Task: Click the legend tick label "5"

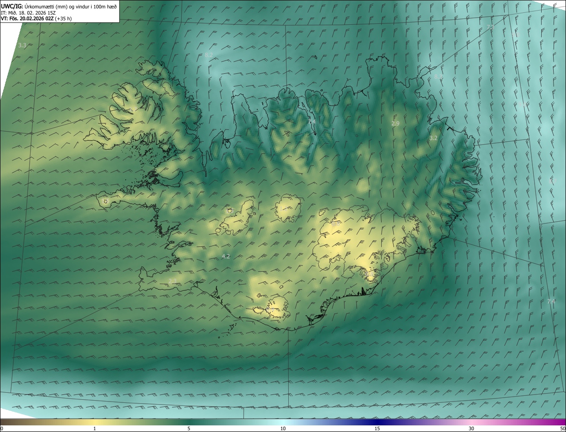Action: 189,429
